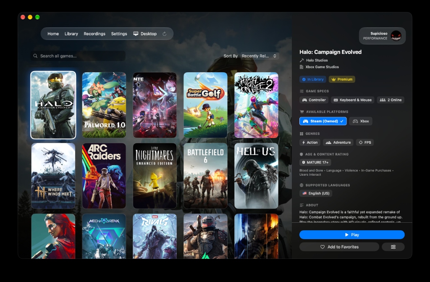Open the Super Battle Golf cover
This screenshot has width=430, height=282.
(x=205, y=105)
